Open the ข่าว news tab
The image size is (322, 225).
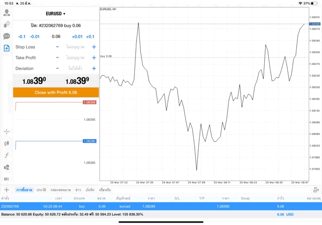(78, 190)
